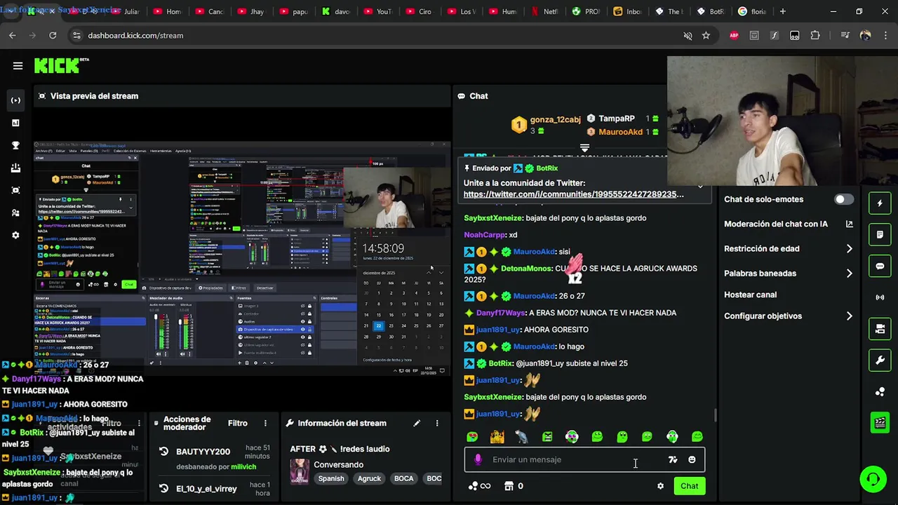Click the green Chat send button
The height and width of the screenshot is (505, 898).
click(x=689, y=486)
